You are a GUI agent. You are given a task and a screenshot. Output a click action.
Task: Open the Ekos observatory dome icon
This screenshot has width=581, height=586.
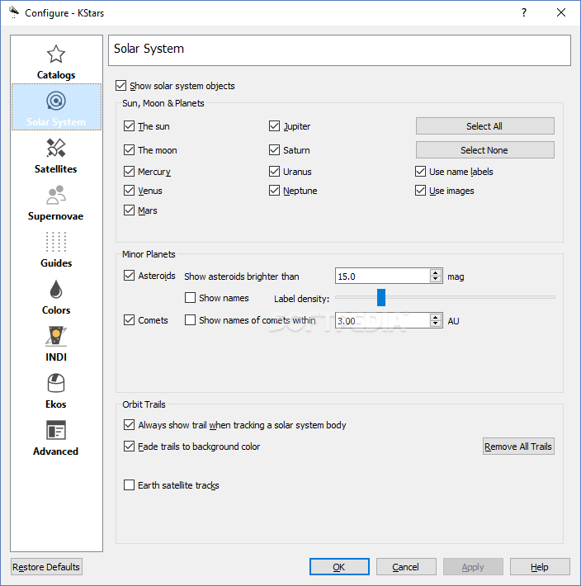pyautogui.click(x=56, y=383)
